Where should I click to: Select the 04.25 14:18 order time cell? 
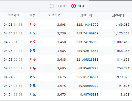(13, 25)
